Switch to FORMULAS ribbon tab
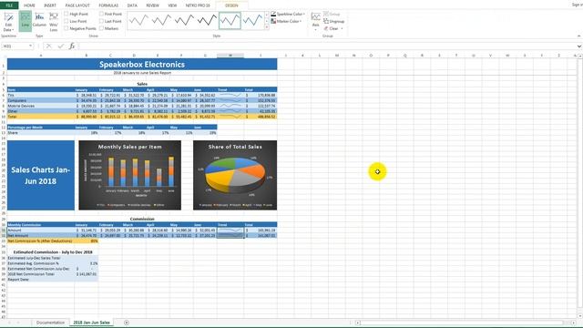Screen dimensions: 583x328 pyautogui.click(x=108, y=5)
